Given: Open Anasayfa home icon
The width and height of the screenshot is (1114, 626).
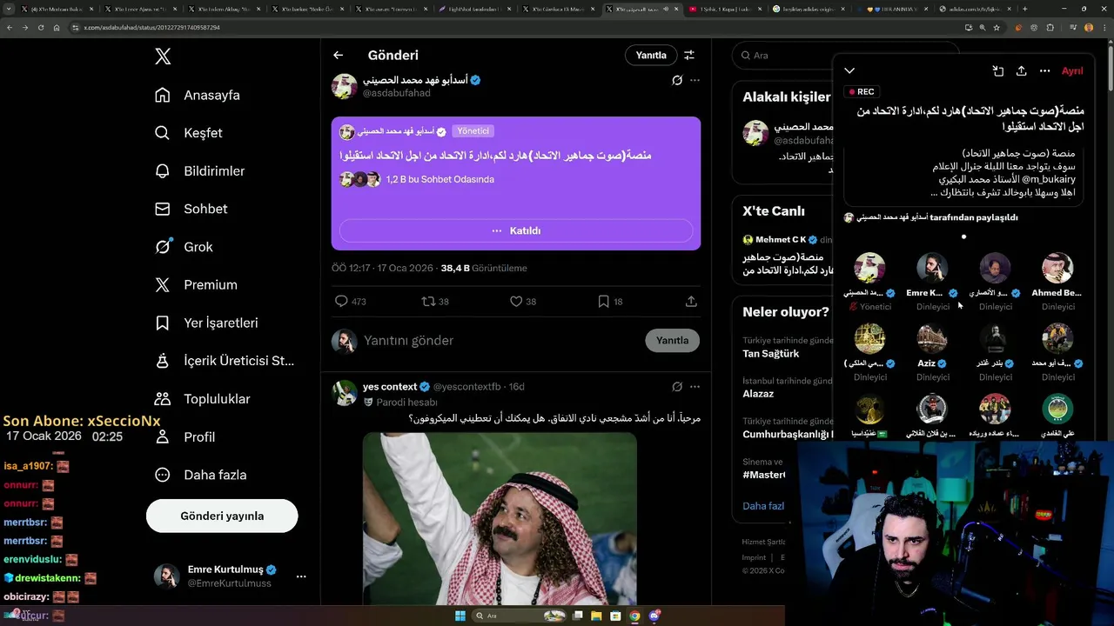Looking at the screenshot, I should point(163,95).
